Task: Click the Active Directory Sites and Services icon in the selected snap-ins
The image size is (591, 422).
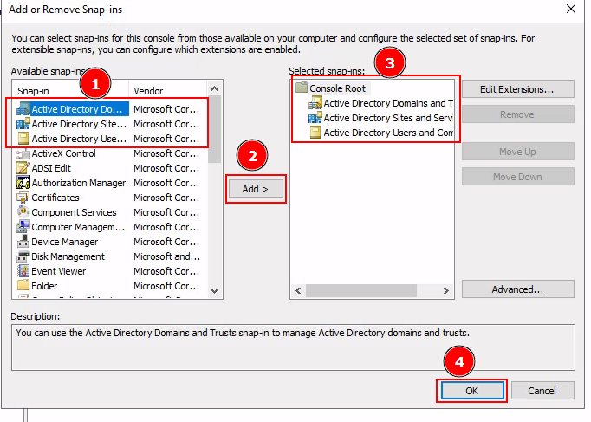Action: pos(315,118)
